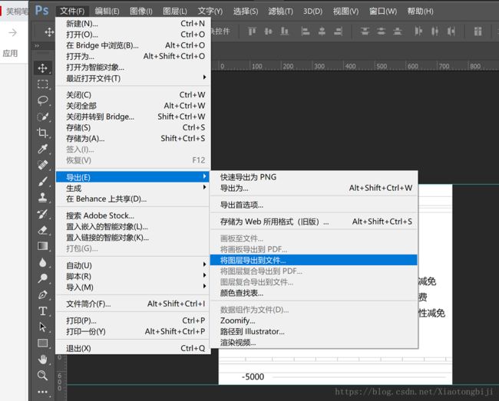499x401 pixels.
Task: Open the 滤镜(T) menu
Action: pyautogui.click(x=280, y=12)
